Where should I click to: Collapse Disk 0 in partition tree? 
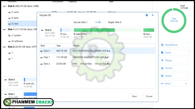click(5, 6)
